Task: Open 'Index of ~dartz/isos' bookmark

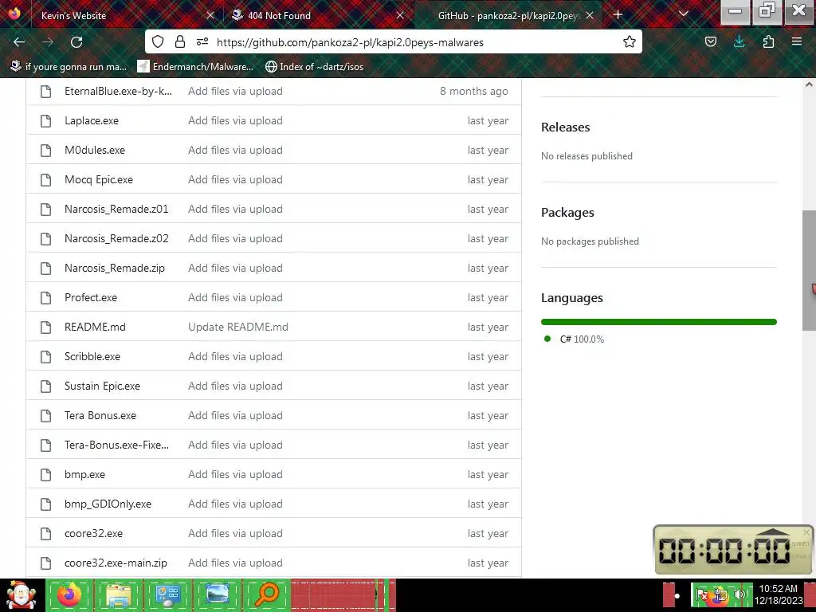Action: [x=314, y=67]
